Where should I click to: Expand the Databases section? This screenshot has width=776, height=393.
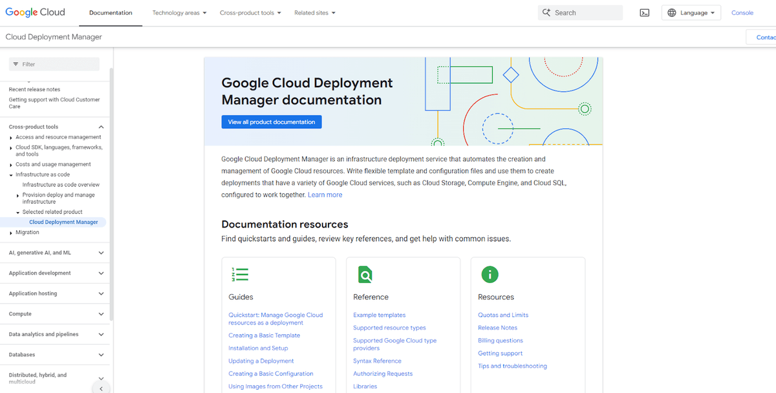pos(101,355)
